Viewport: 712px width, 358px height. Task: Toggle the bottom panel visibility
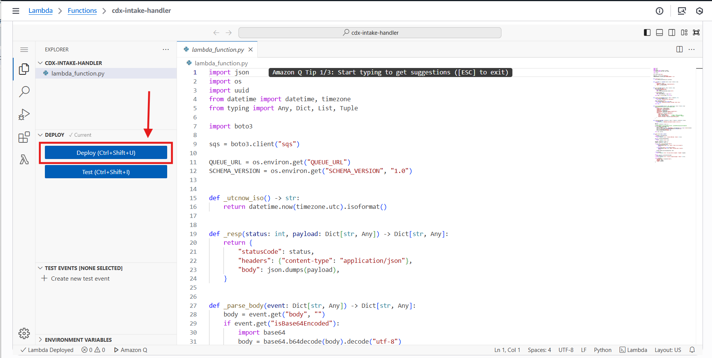point(660,32)
